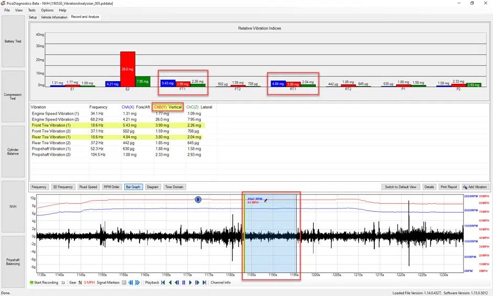Screen dimensions: 493x296
Task: Jump to next signal marker
Action: tap(137, 282)
